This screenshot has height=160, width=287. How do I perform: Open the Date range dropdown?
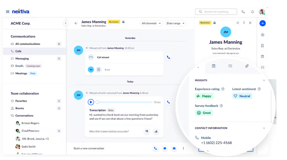tap(175, 23)
